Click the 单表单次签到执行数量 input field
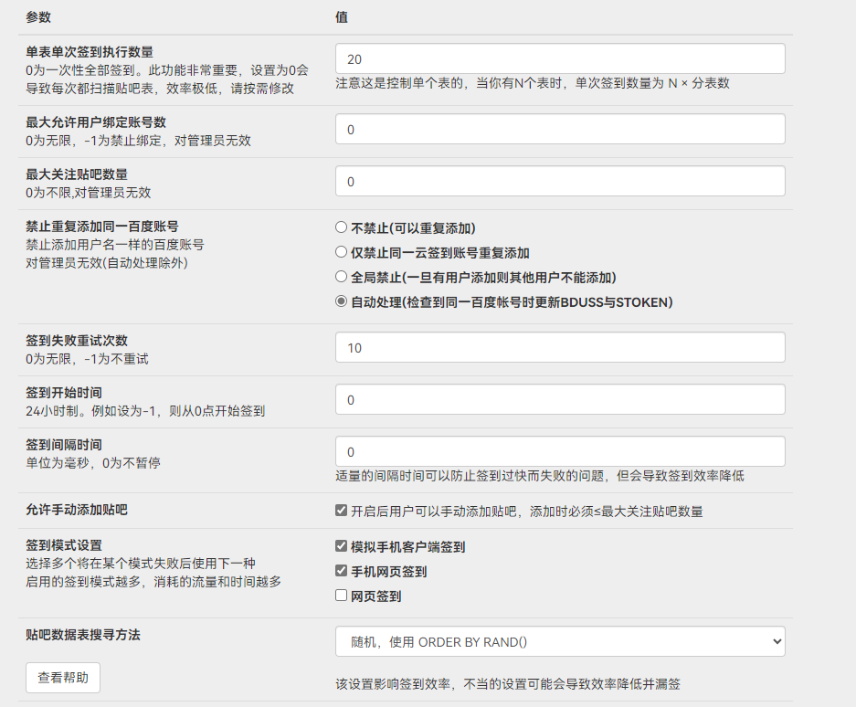The width and height of the screenshot is (856, 707). click(x=559, y=58)
